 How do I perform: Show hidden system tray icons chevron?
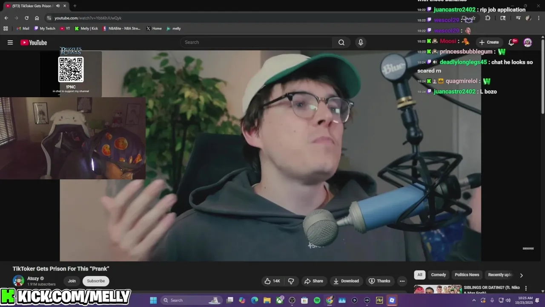[x=474, y=300]
